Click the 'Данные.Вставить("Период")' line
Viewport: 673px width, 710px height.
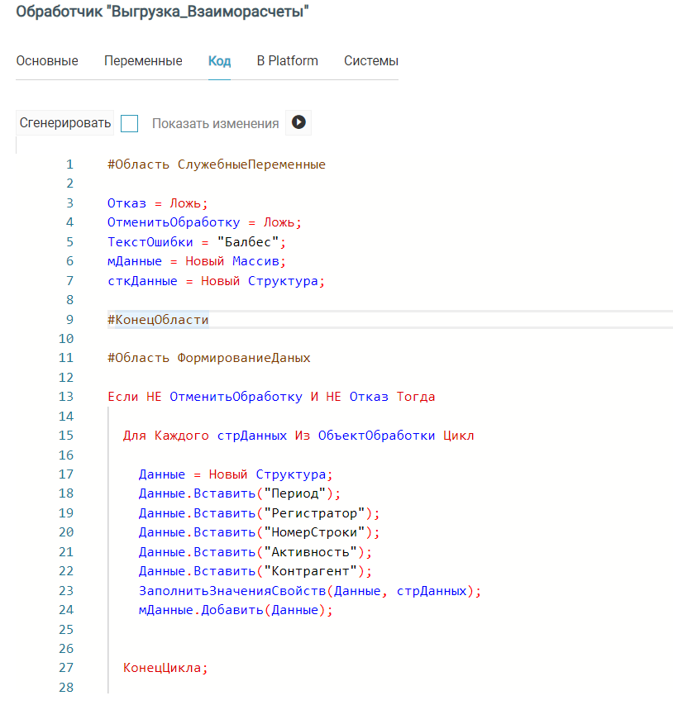pos(239,493)
